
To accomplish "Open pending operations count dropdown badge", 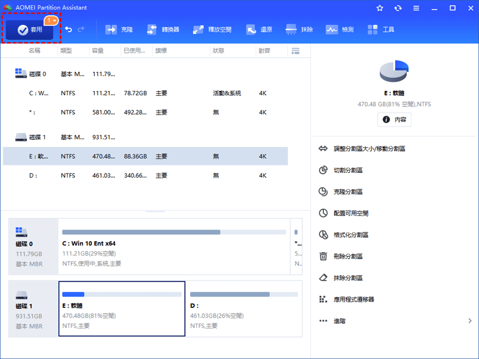I will click(x=51, y=21).
